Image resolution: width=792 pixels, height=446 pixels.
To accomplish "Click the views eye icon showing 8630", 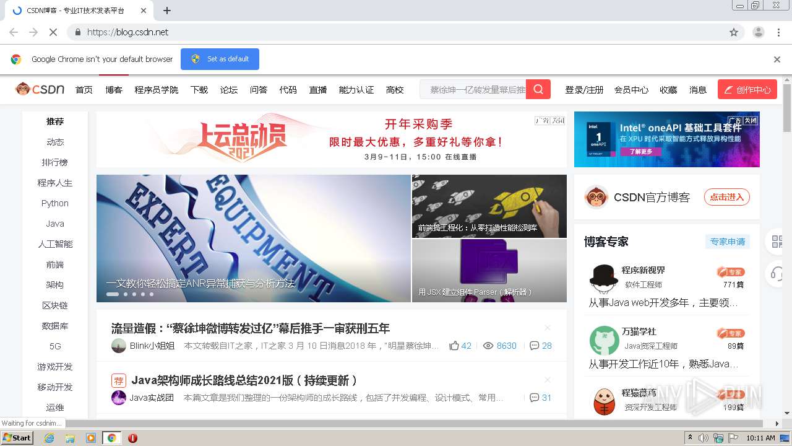I will [488, 346].
